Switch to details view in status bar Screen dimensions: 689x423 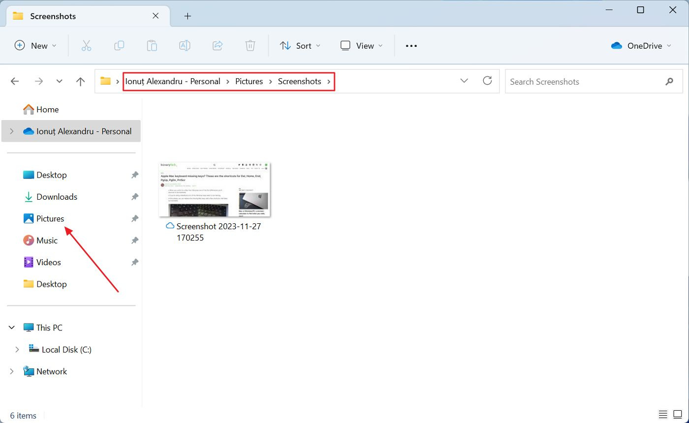pos(662,415)
